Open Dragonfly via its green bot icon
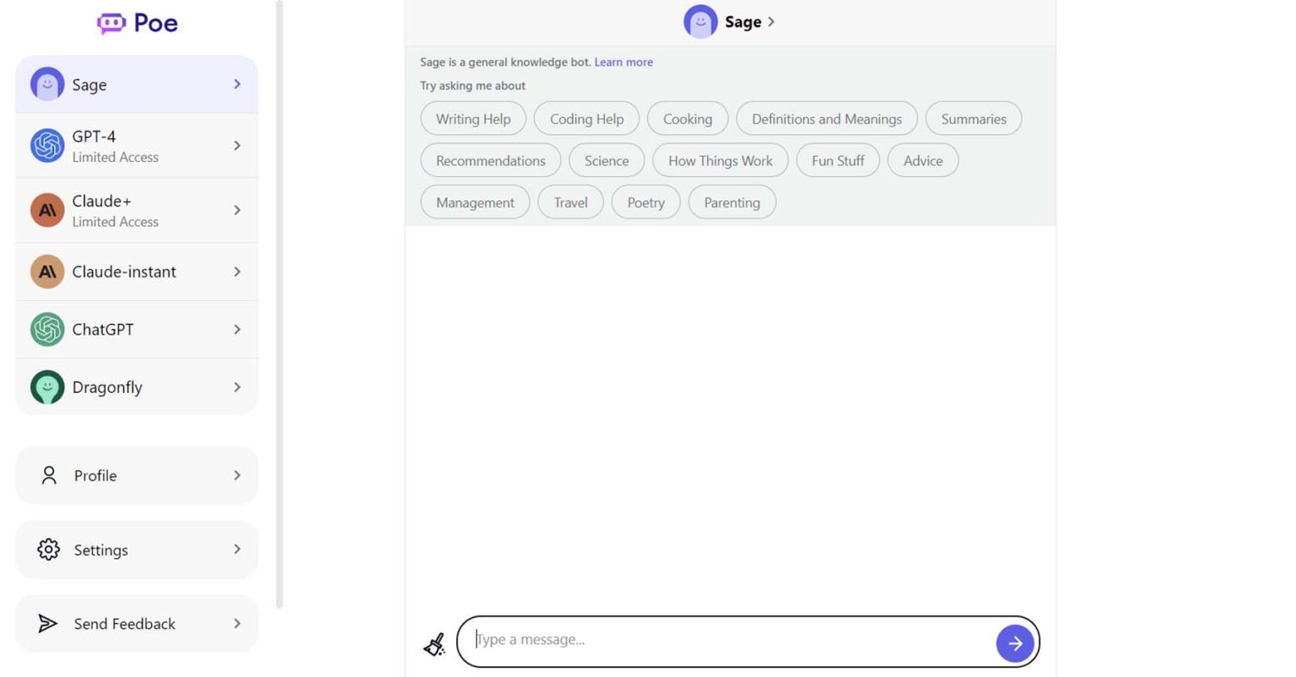 tap(47, 386)
